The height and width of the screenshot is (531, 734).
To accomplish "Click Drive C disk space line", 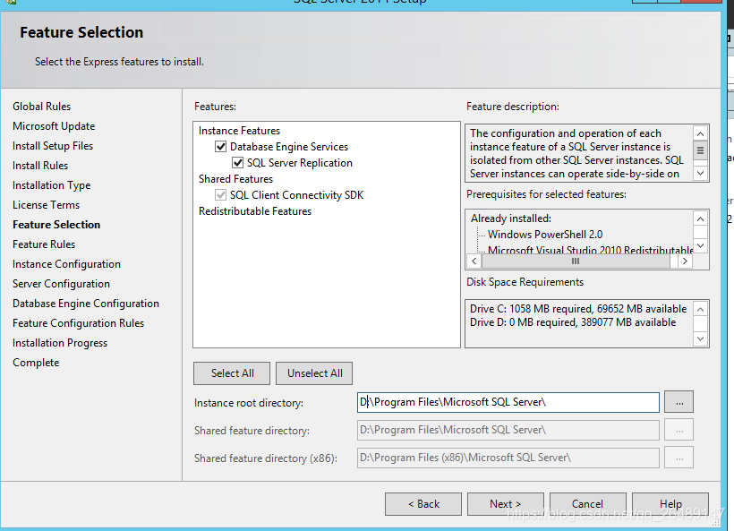I will [578, 309].
